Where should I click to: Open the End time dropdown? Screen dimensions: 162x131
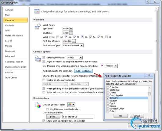point(71,33)
